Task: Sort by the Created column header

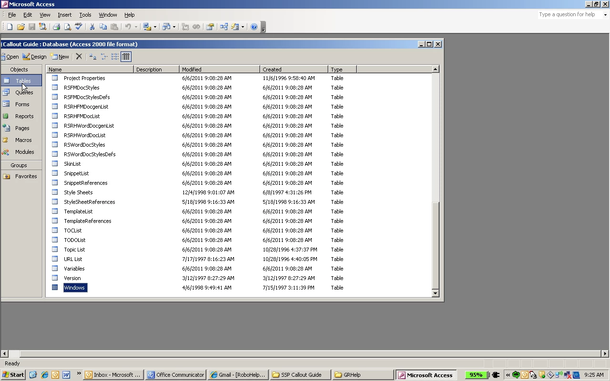Action: 294,70
